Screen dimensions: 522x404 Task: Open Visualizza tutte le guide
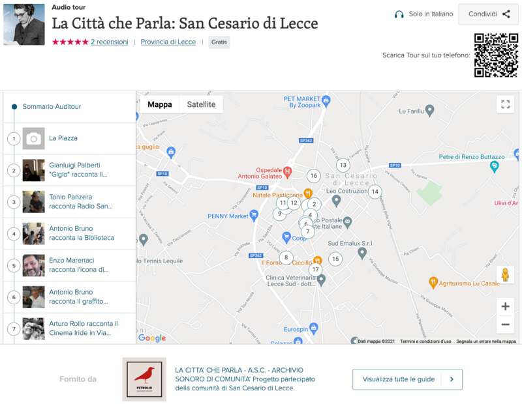click(407, 379)
